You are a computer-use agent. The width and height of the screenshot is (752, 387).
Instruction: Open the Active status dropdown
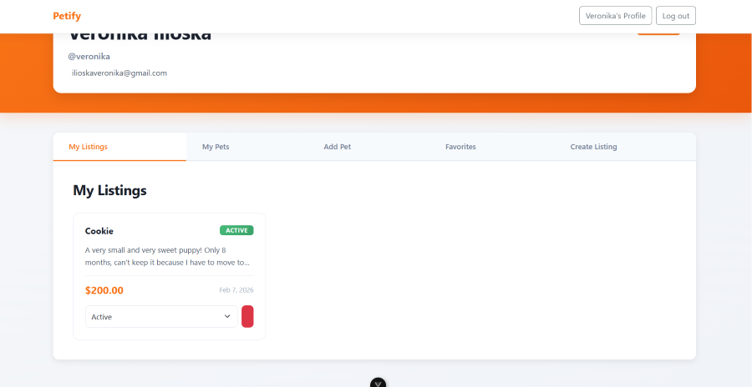point(160,317)
